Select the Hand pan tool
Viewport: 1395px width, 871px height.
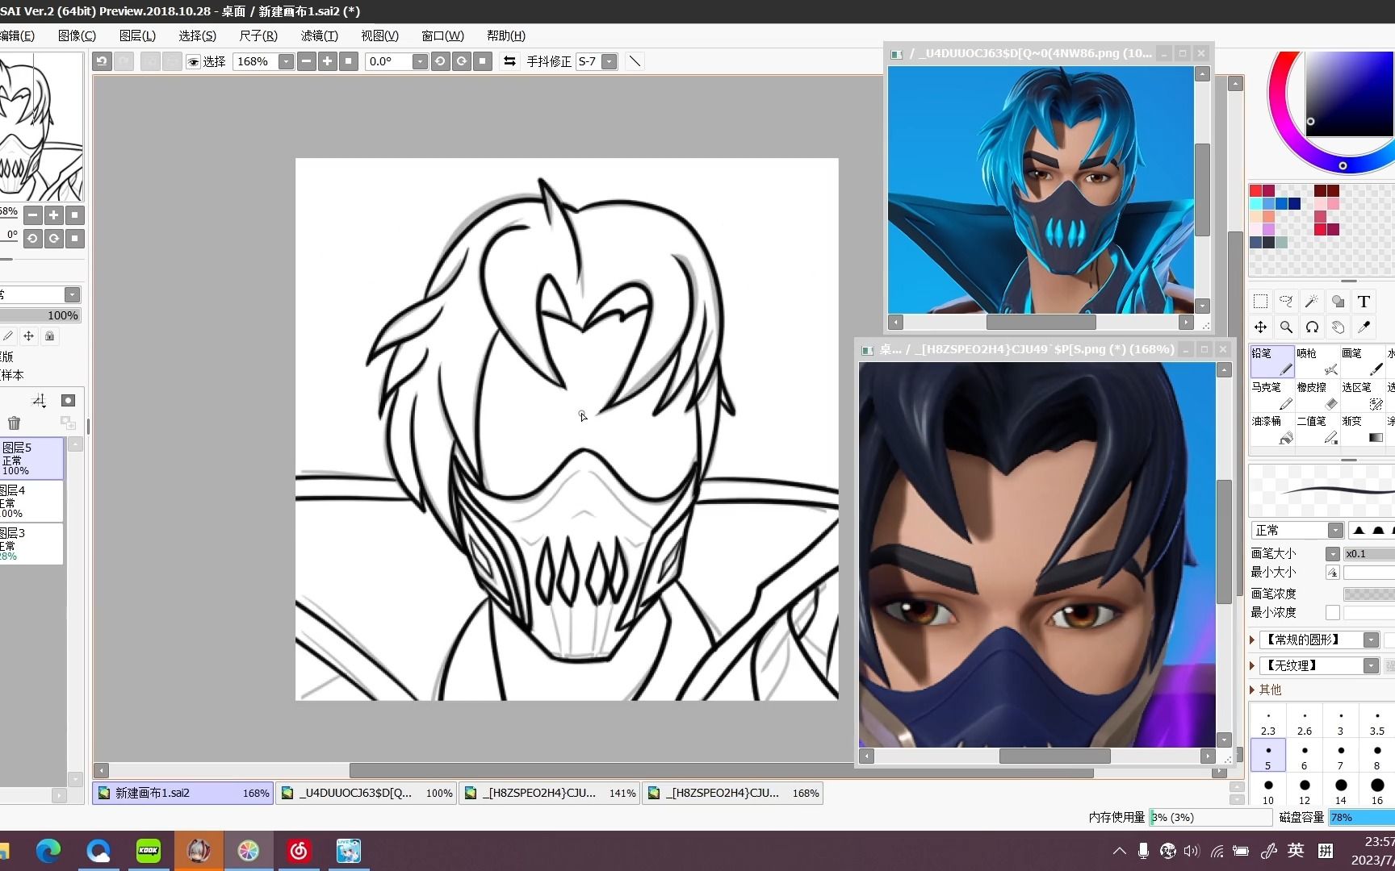tap(1338, 327)
